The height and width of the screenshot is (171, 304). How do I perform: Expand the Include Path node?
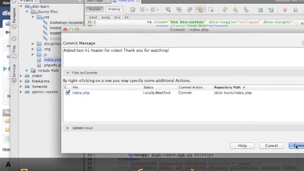pos(27,71)
